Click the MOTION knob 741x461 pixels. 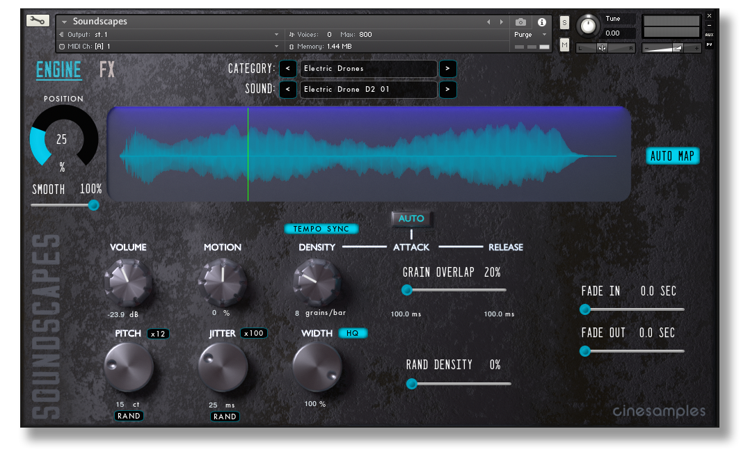[222, 282]
